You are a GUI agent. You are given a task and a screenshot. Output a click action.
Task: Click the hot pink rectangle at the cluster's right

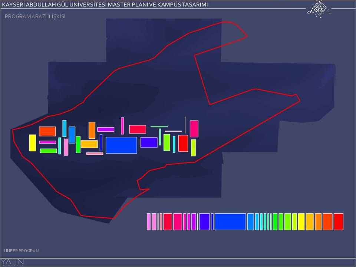point(194,129)
